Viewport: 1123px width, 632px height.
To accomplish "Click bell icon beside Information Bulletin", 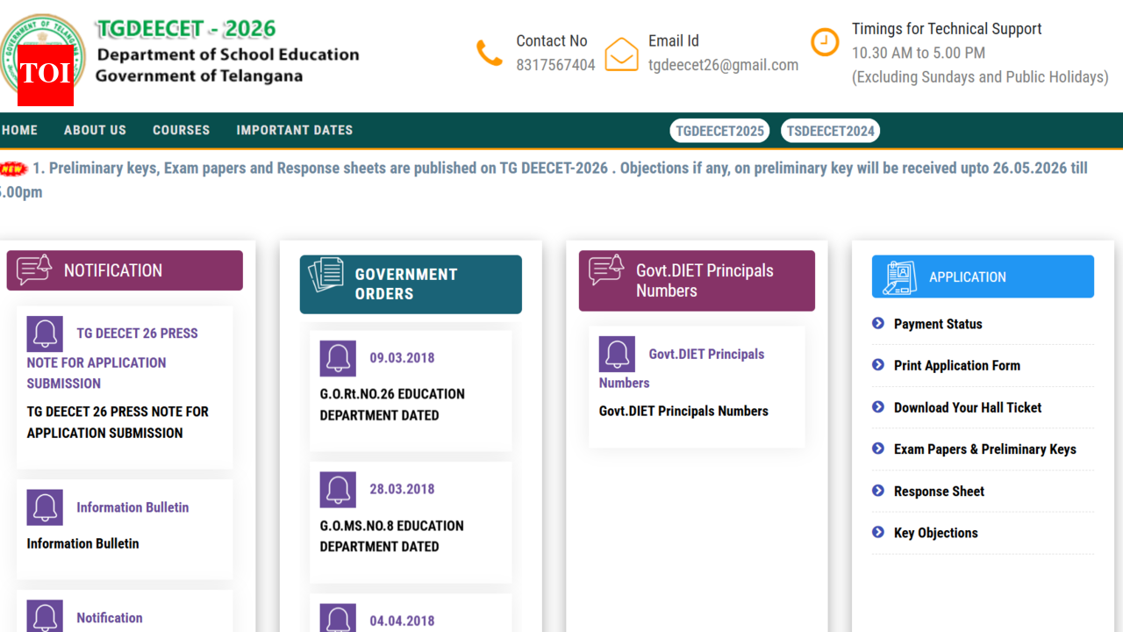I will [x=45, y=507].
